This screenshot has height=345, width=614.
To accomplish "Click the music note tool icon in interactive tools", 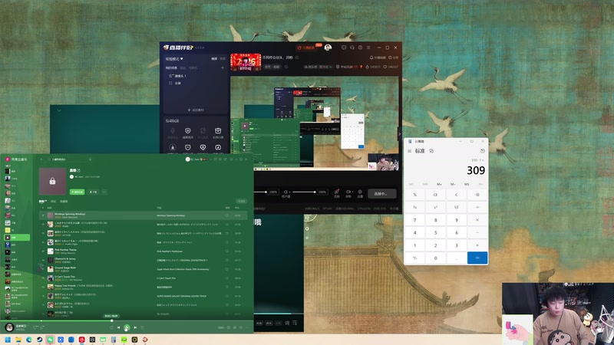I will pyautogui.click(x=218, y=147).
